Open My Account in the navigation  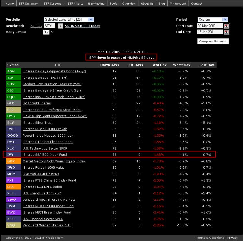(178, 4)
